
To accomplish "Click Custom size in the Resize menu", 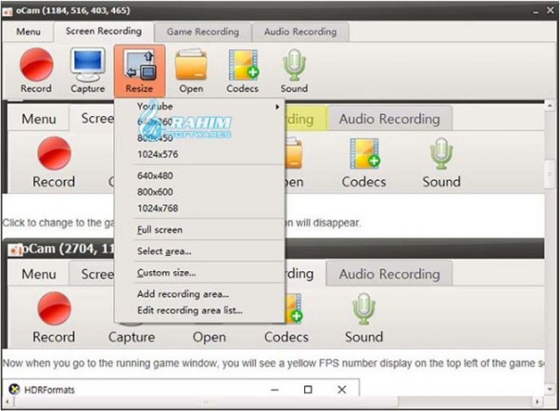I will [167, 273].
